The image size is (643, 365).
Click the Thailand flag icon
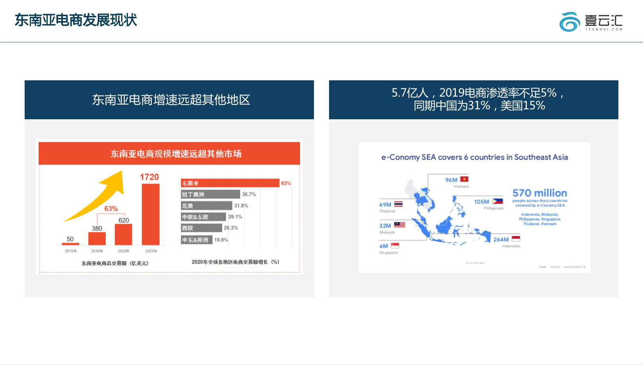click(398, 204)
